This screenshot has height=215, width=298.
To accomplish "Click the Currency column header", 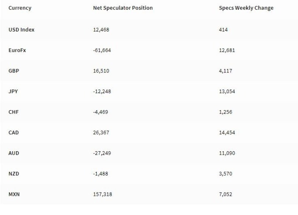I will tap(20, 8).
